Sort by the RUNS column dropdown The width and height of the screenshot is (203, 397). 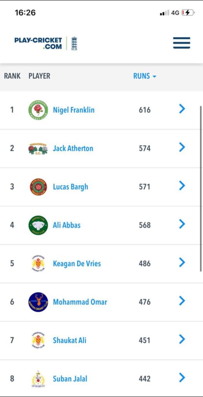(145, 76)
